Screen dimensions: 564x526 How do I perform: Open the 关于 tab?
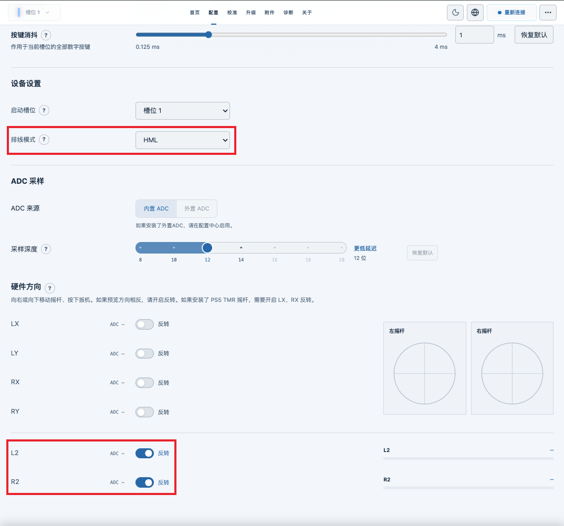tap(307, 13)
